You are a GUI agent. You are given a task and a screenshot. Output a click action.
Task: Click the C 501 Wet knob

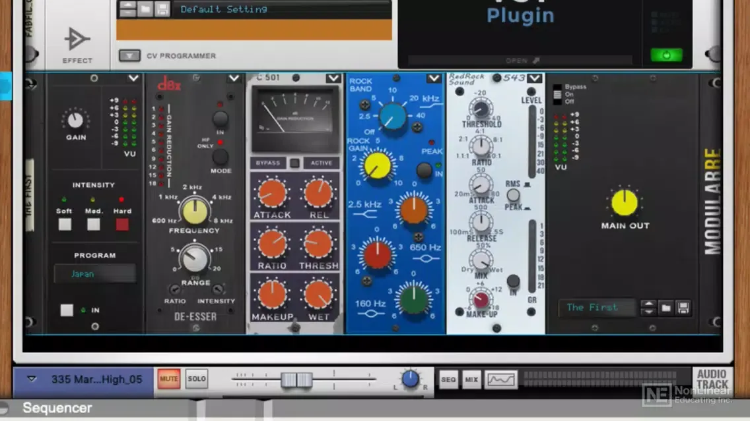tap(318, 294)
